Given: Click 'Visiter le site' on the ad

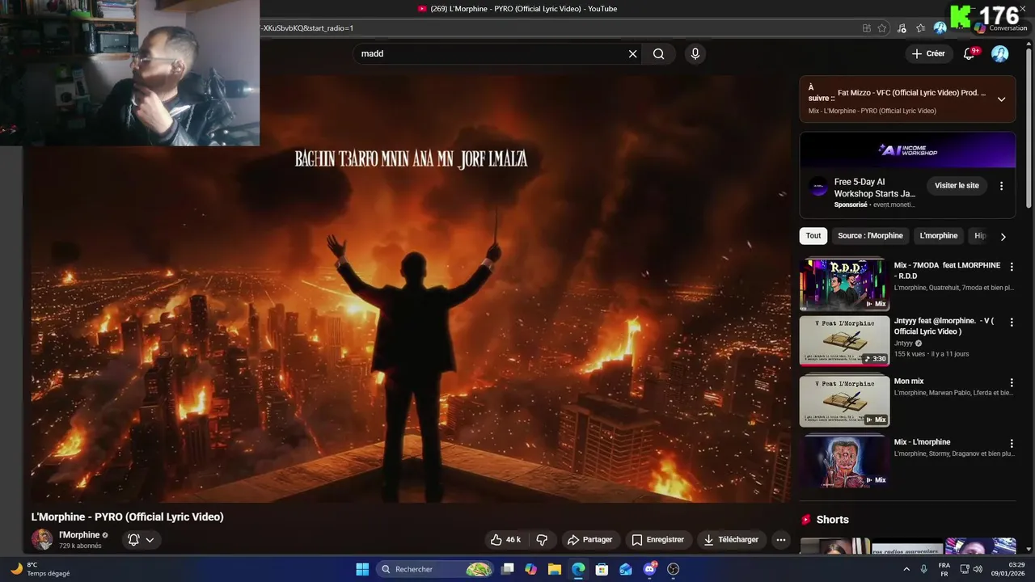Looking at the screenshot, I should point(957,186).
